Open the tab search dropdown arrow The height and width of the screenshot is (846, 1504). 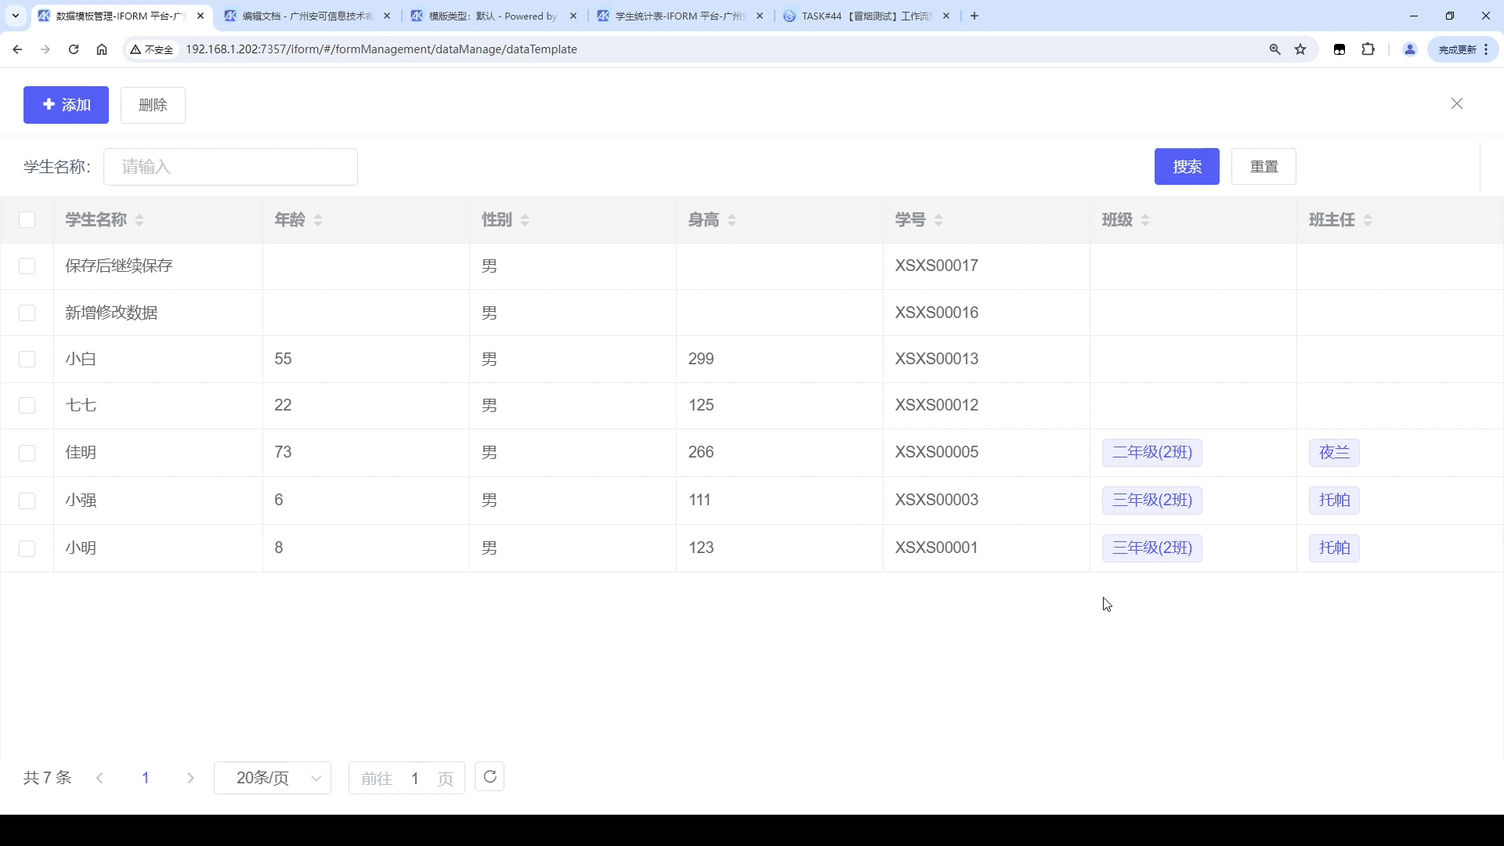[15, 16]
